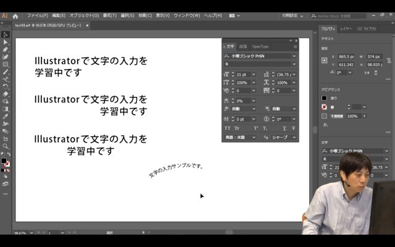Open the stroke weight dropdown in Properties
Image resolution: width=395 pixels, height=247 pixels.
[364, 107]
